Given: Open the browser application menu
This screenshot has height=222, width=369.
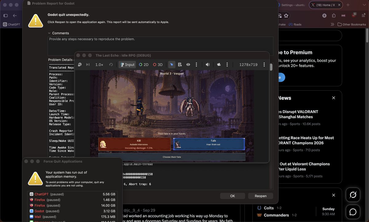Looking at the screenshot, I should pos(363,16).
